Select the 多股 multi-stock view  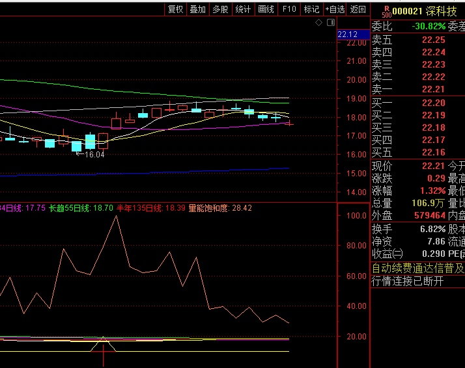[220, 9]
